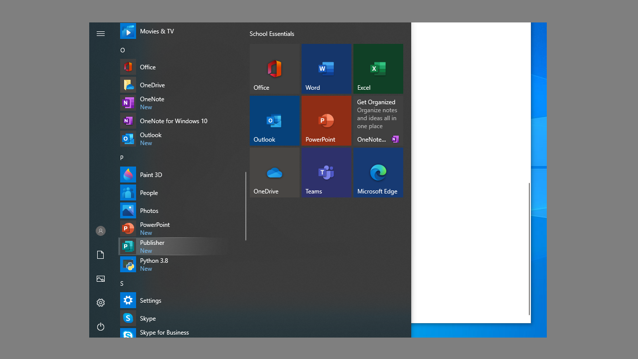The height and width of the screenshot is (359, 638).
Task: Open the People app
Action: [x=173, y=192]
